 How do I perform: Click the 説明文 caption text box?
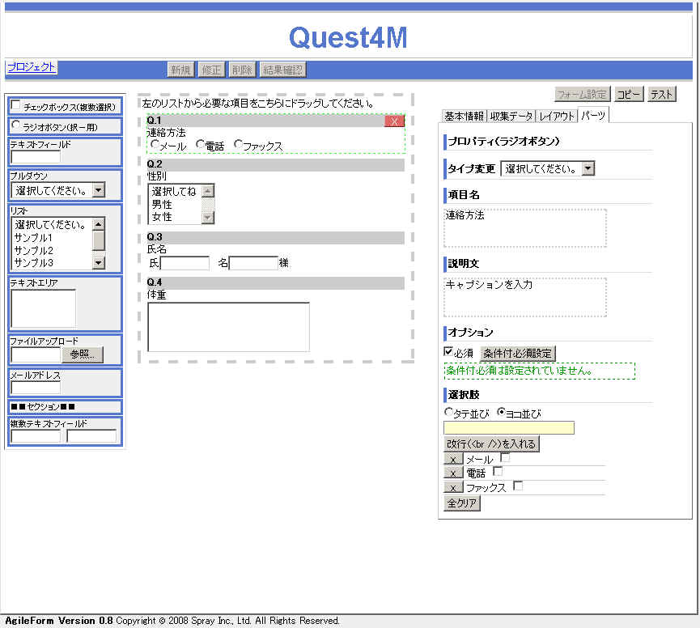click(525, 297)
